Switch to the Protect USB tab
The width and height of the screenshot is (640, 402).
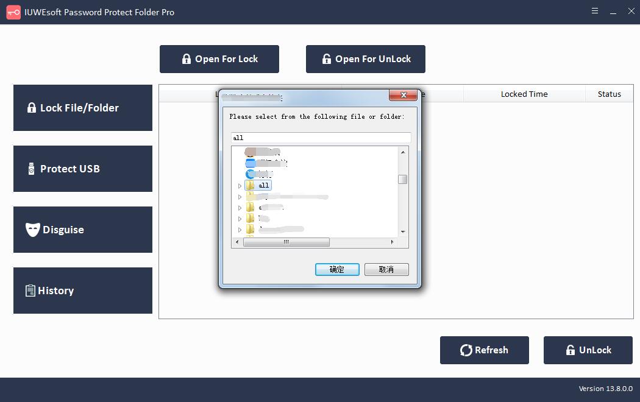[83, 169]
